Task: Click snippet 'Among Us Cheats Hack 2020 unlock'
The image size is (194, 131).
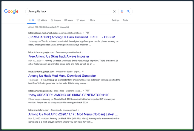Action: 72,101
